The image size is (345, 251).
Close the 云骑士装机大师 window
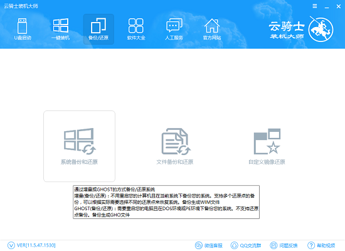(339, 6)
